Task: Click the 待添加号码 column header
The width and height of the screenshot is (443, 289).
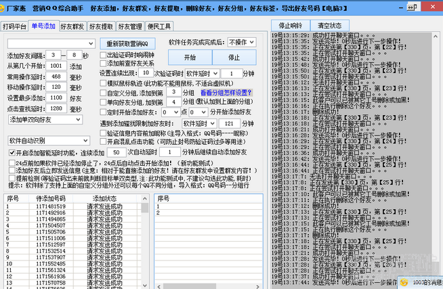Action: click(51, 198)
